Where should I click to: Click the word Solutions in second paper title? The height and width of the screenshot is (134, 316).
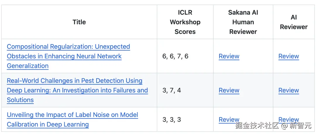[x=20, y=100]
